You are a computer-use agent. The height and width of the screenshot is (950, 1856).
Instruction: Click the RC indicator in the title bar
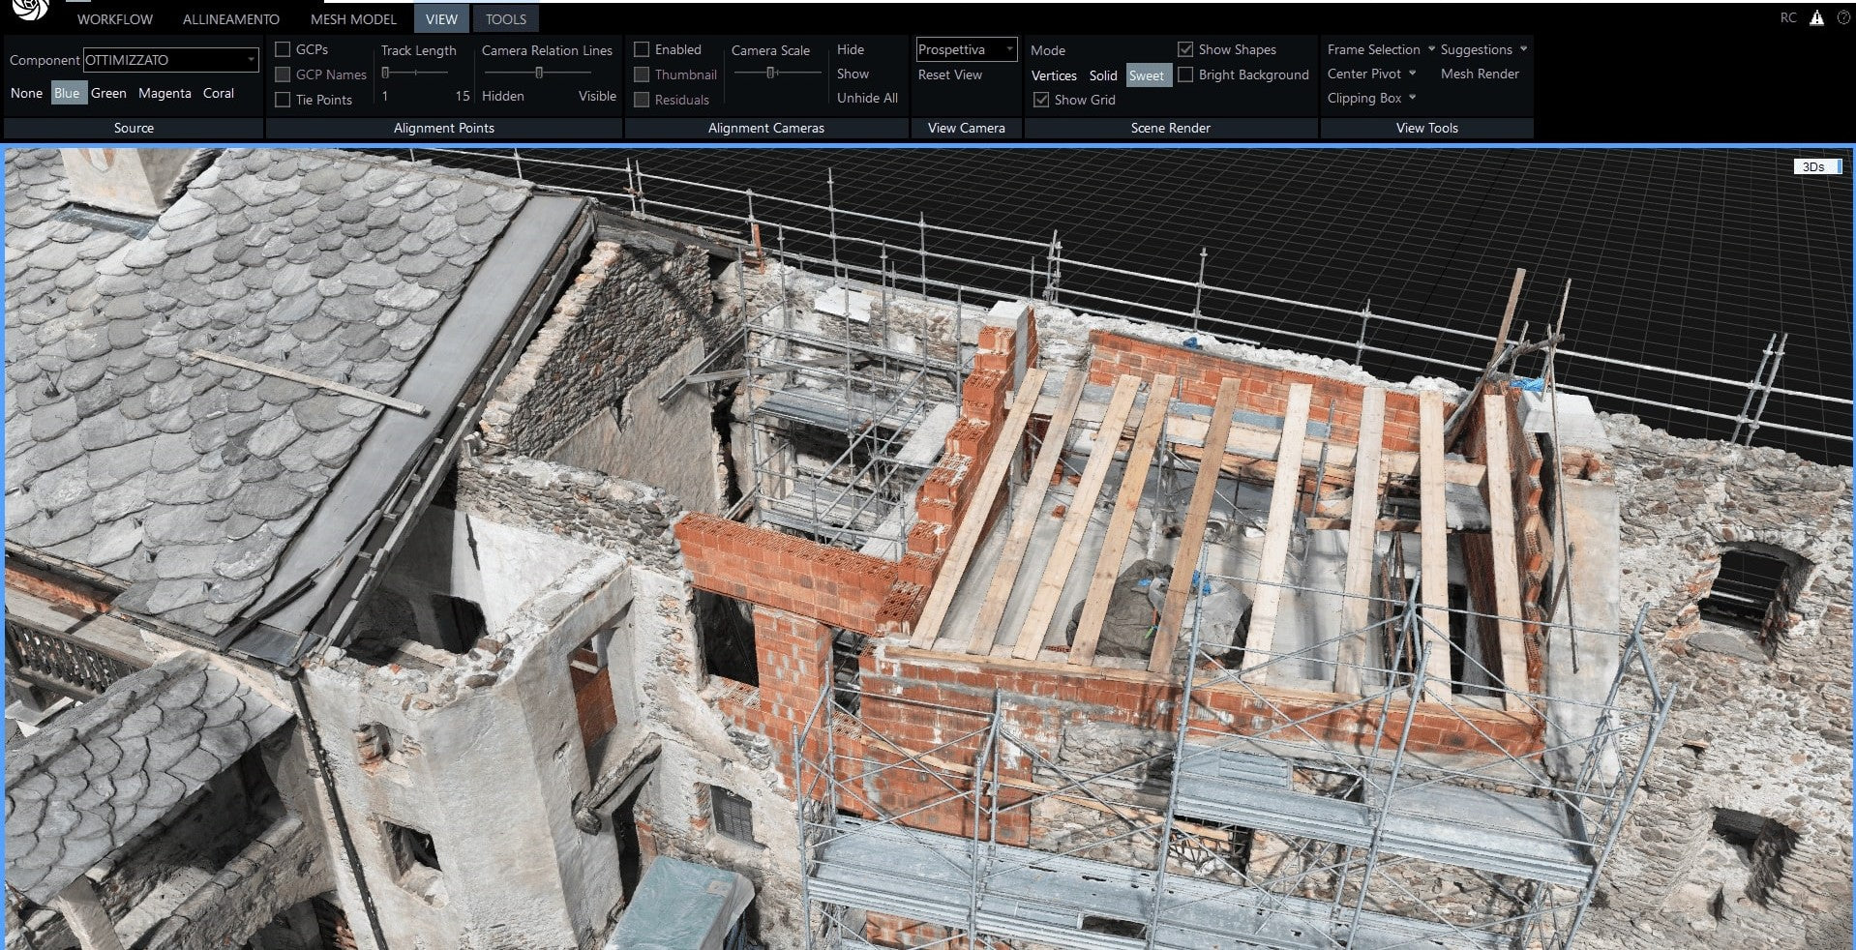1787,17
